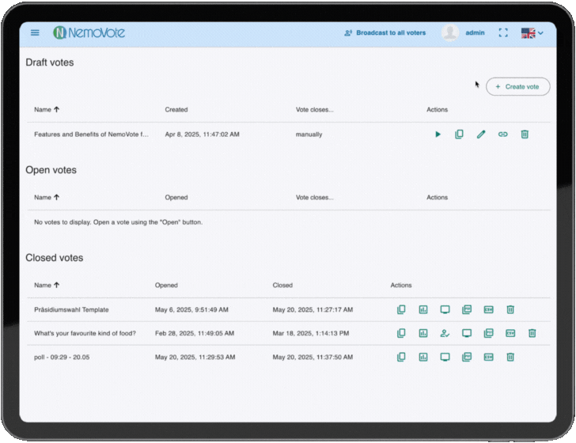Present Präsidiumswahl Template on screen
This screenshot has height=443, width=576.
click(445, 309)
